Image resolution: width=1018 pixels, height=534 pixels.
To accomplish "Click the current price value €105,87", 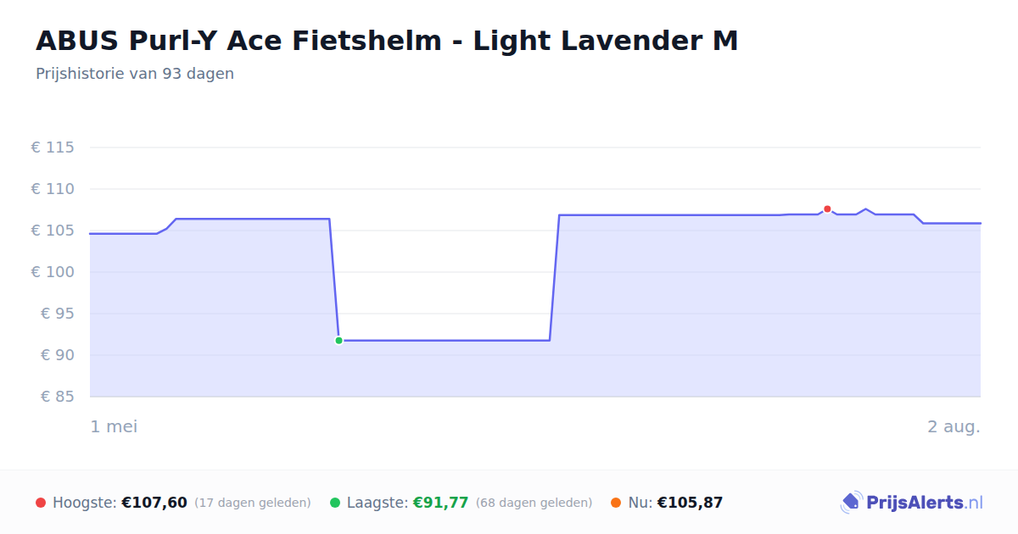I will coord(690,503).
